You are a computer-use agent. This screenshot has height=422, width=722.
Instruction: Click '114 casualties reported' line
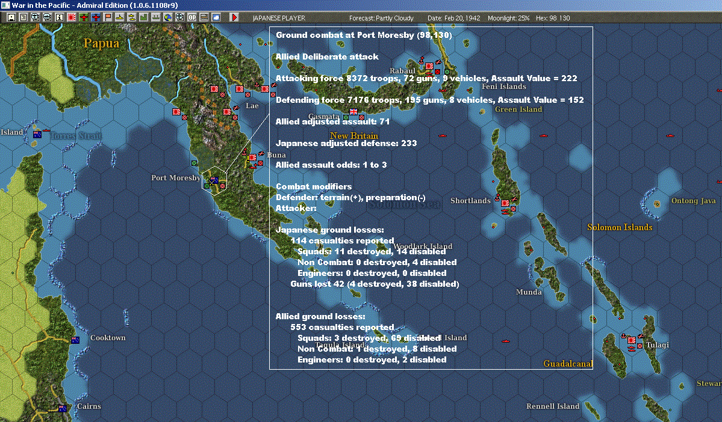click(342, 240)
